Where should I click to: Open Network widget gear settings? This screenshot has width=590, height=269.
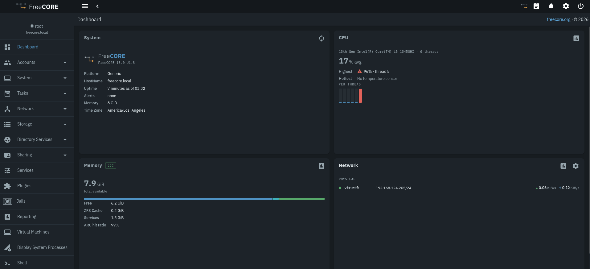coord(576,166)
